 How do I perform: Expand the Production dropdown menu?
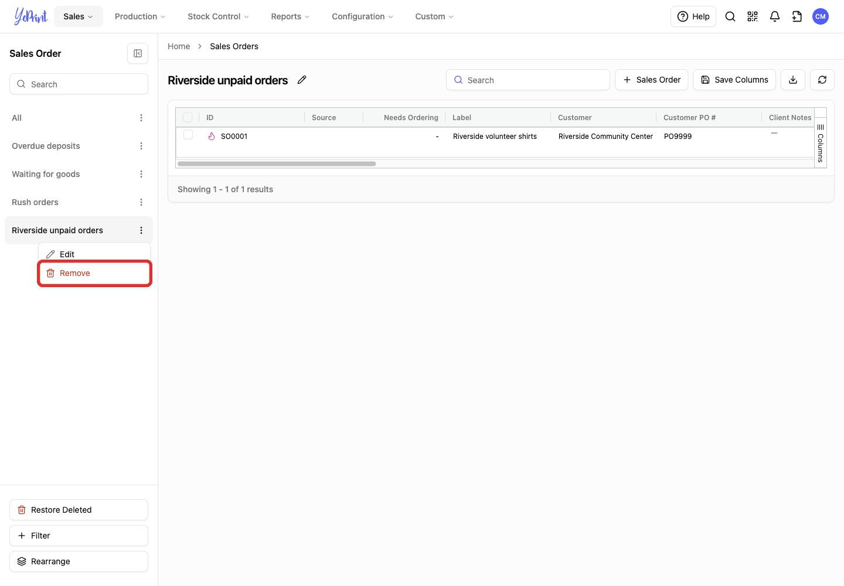coord(140,16)
